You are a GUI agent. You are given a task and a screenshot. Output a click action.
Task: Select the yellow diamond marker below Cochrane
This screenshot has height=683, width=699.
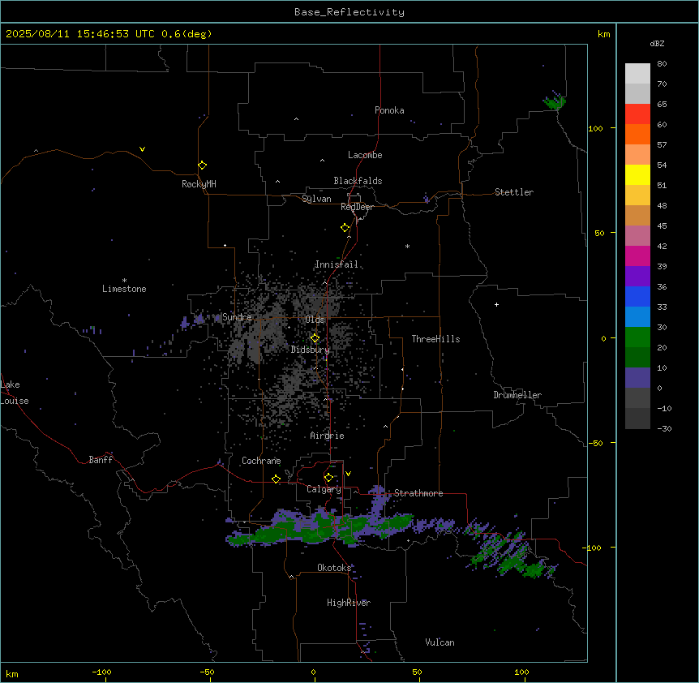pos(276,479)
